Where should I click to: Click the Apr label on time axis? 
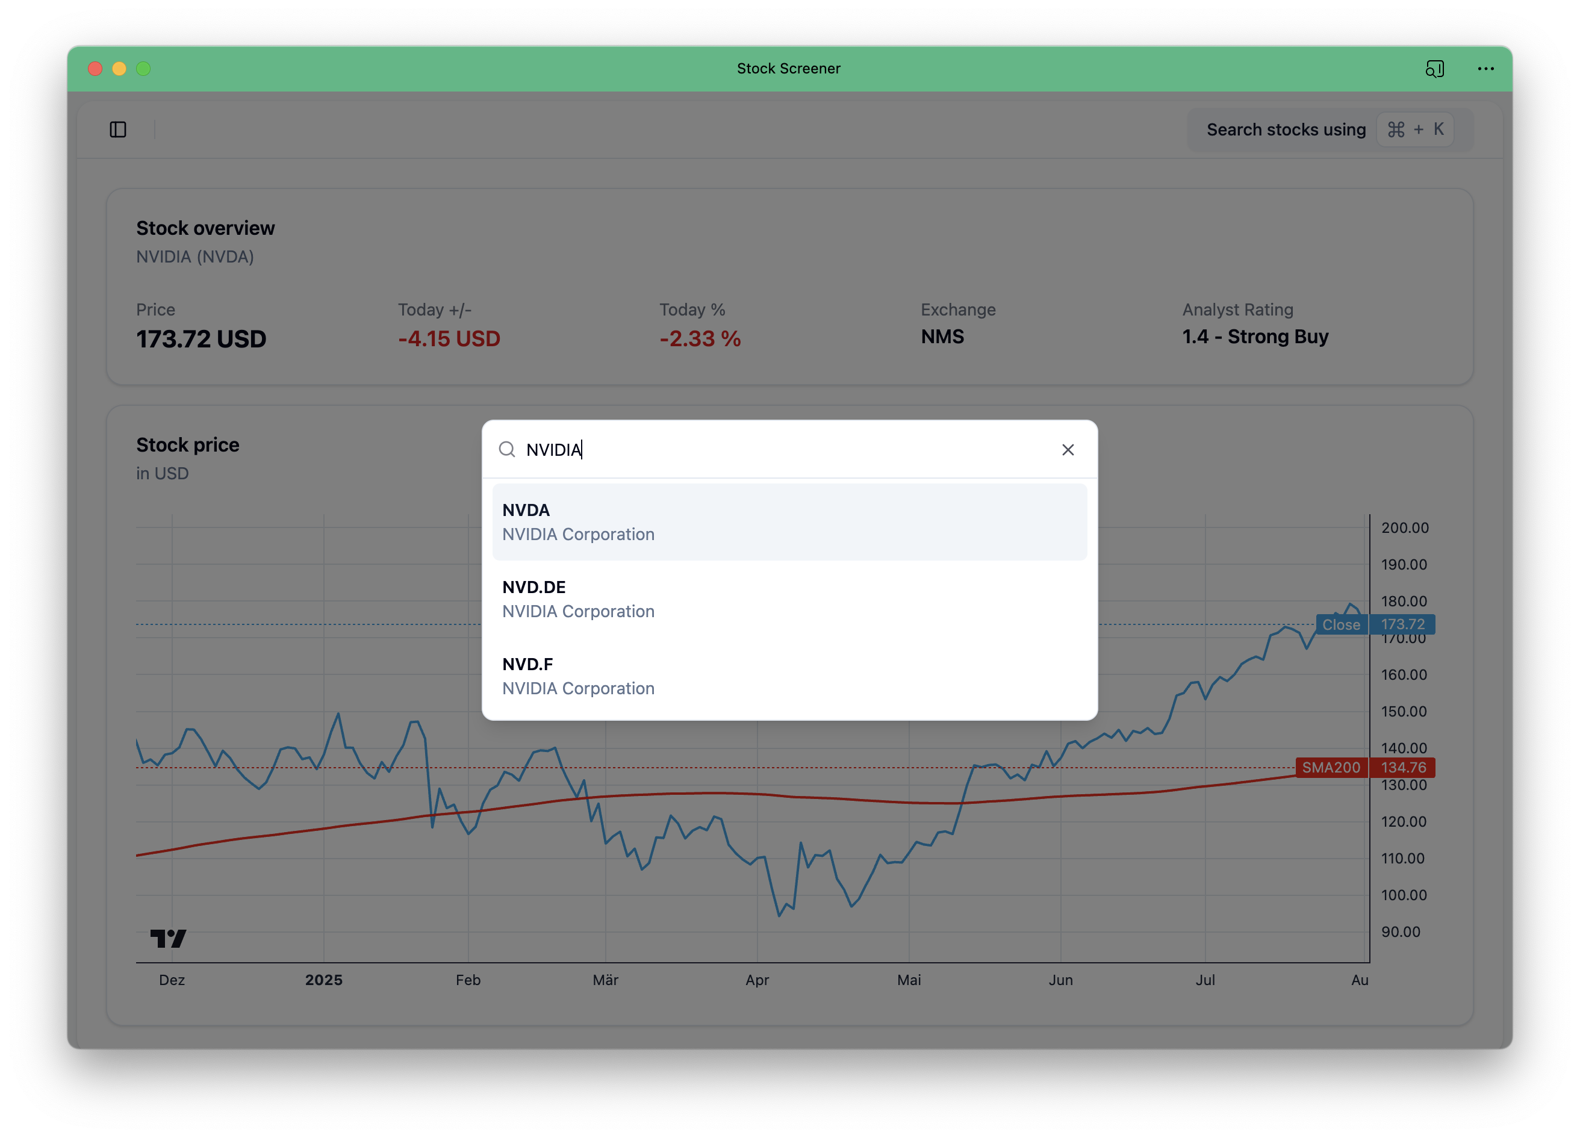757,981
